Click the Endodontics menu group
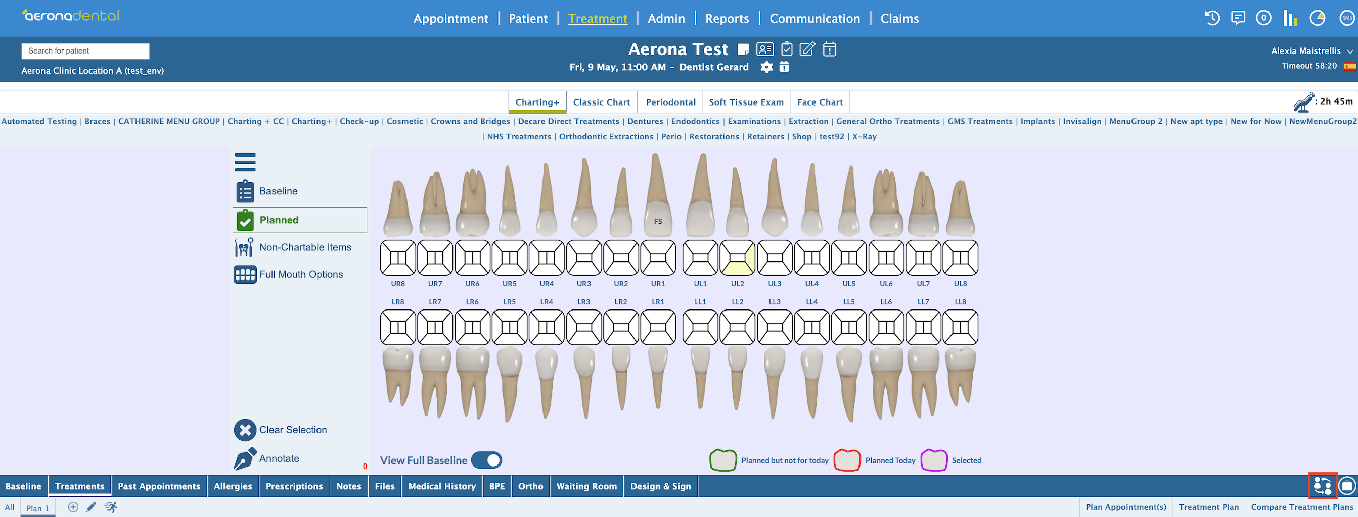This screenshot has width=1358, height=517. [x=695, y=121]
